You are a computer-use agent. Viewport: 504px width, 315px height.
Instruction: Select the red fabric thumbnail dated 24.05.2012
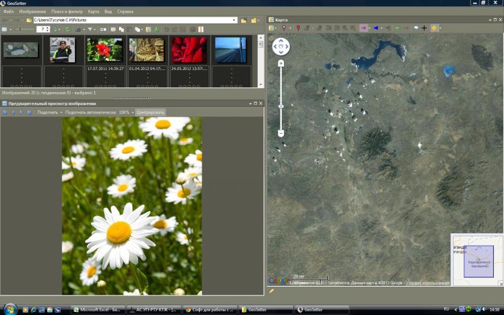[189, 50]
